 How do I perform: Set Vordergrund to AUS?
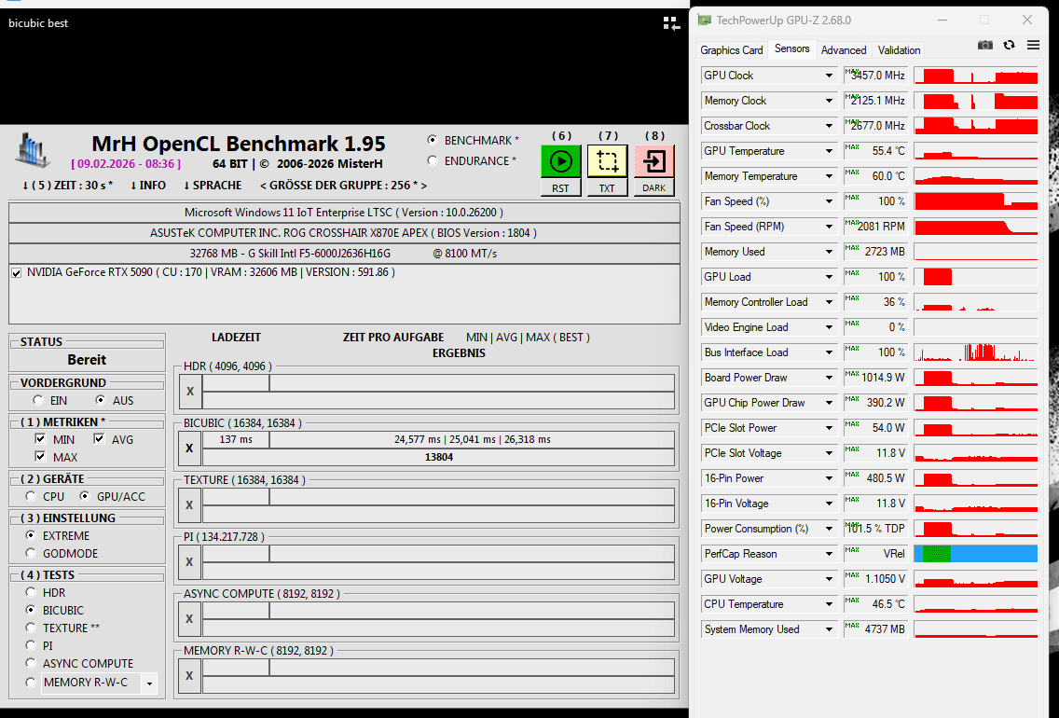click(x=100, y=400)
